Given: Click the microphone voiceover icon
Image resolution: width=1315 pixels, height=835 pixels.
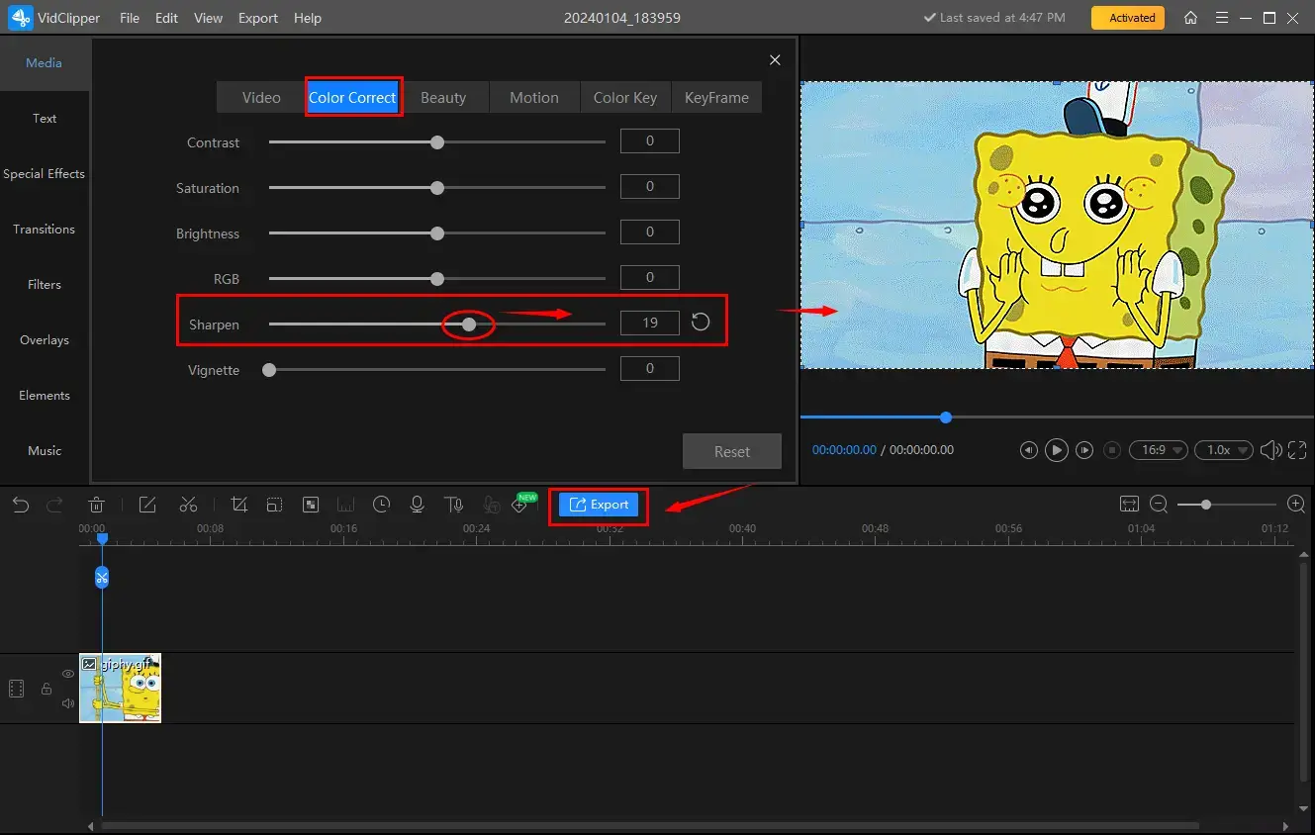Looking at the screenshot, I should [x=418, y=505].
